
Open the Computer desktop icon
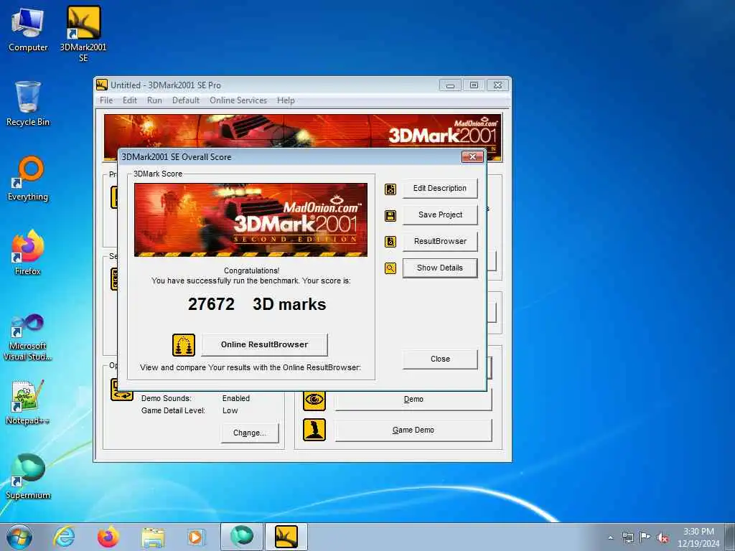pos(28,29)
